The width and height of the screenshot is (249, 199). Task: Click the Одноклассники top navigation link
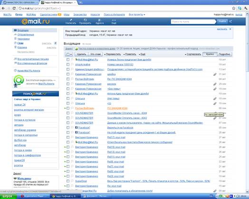[48, 15]
